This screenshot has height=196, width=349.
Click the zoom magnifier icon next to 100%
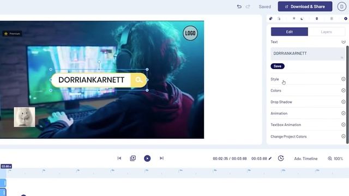[x=329, y=158]
